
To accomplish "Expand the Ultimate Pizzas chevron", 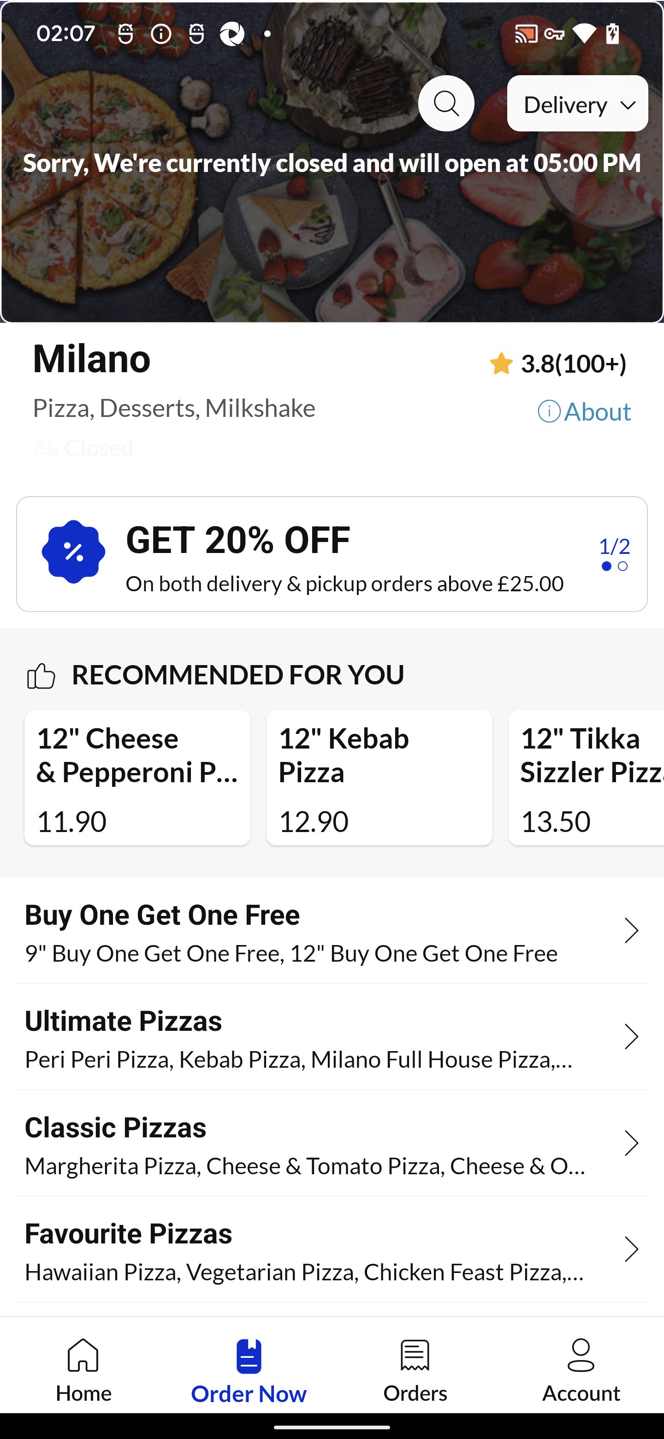I will tap(631, 1037).
